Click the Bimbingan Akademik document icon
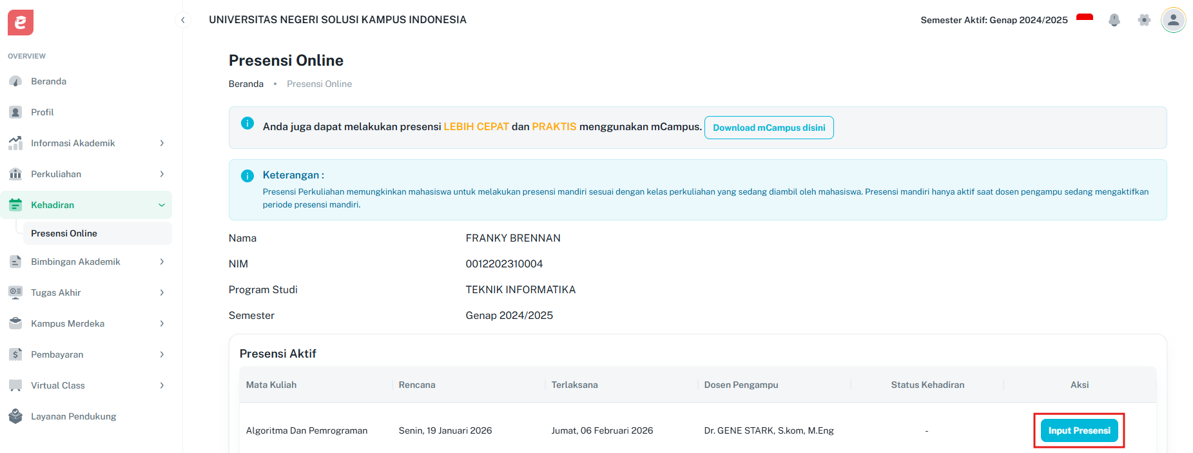1193x453 pixels. [15, 262]
